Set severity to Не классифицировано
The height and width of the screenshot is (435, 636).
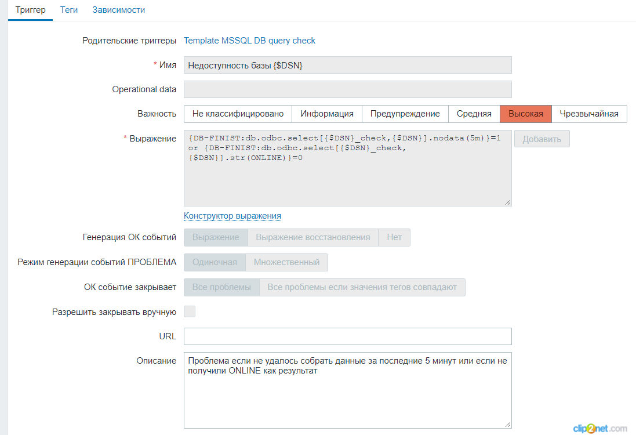tap(238, 114)
